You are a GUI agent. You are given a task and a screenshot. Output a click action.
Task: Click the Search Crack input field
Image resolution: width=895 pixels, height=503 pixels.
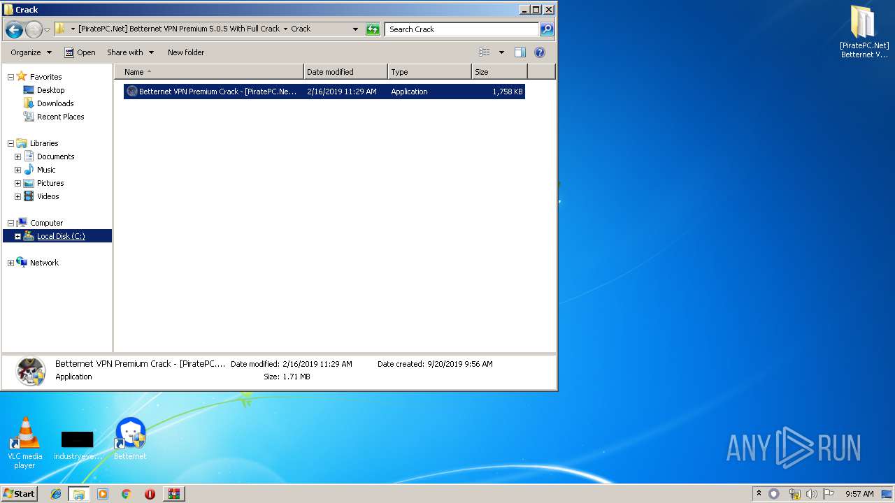click(x=461, y=29)
